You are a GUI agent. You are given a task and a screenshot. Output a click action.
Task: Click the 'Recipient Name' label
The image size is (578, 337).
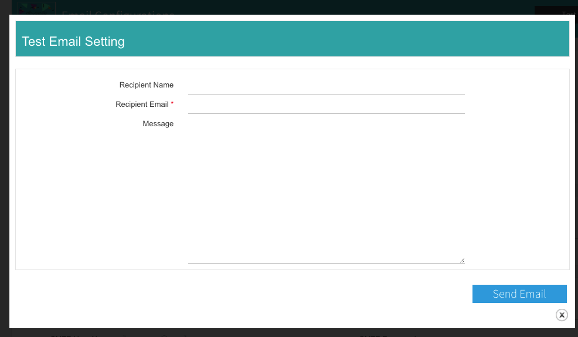tap(147, 85)
